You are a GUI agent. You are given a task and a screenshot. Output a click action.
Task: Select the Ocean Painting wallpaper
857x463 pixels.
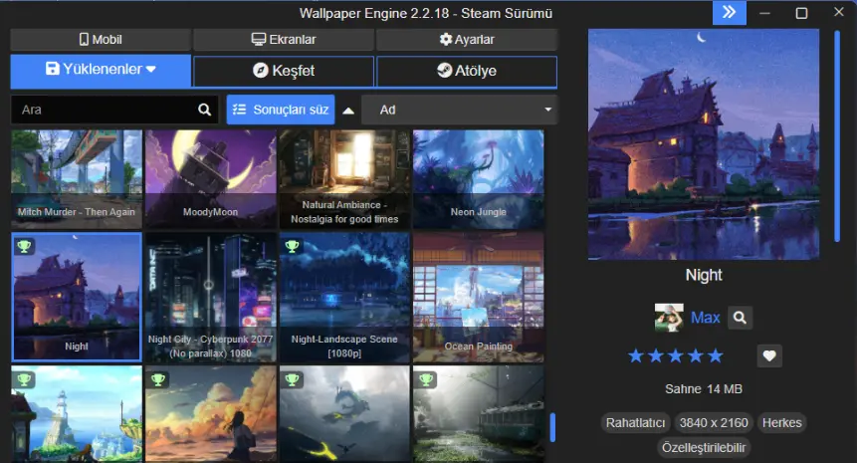tap(478, 297)
